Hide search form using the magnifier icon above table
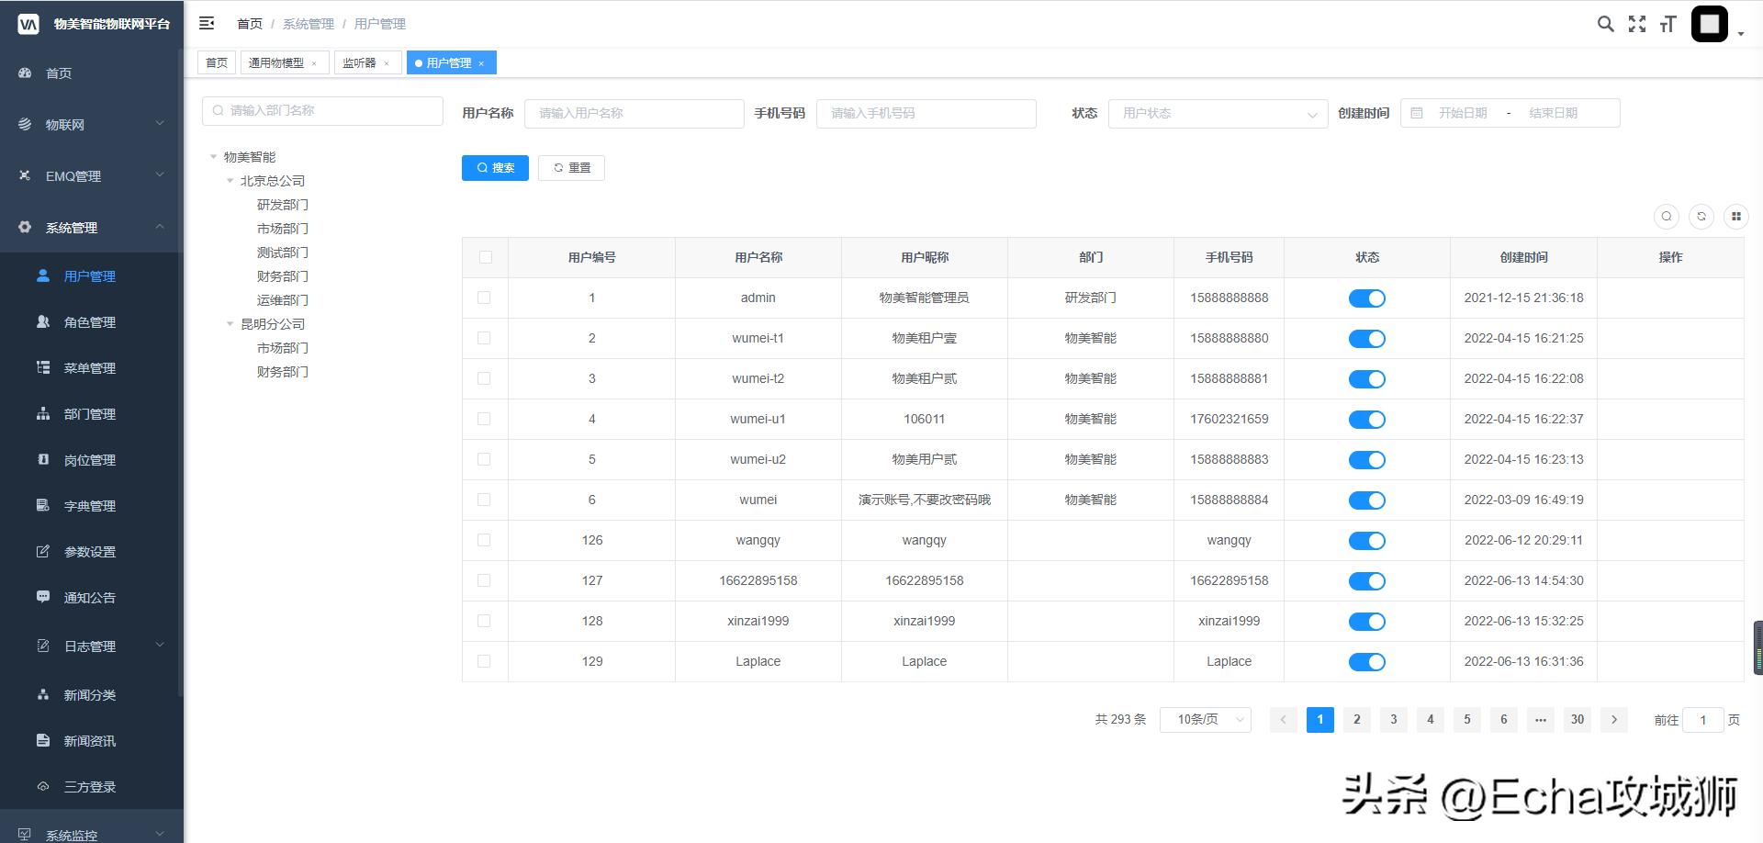1763x843 pixels. (1667, 217)
